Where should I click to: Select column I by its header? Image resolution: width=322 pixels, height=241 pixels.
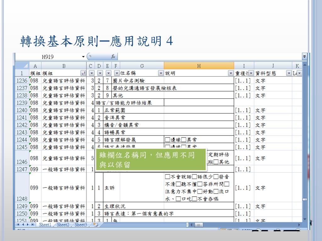pyautogui.click(x=244, y=66)
